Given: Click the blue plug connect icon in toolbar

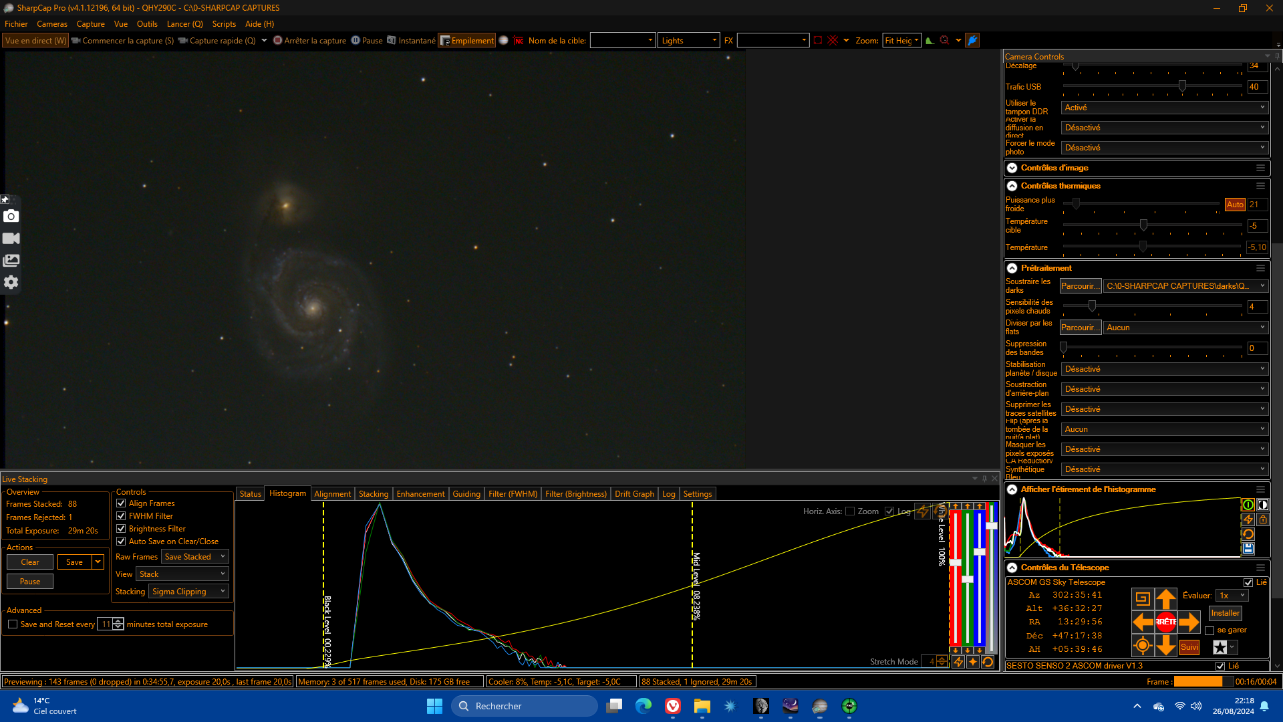Looking at the screenshot, I should 972,41.
